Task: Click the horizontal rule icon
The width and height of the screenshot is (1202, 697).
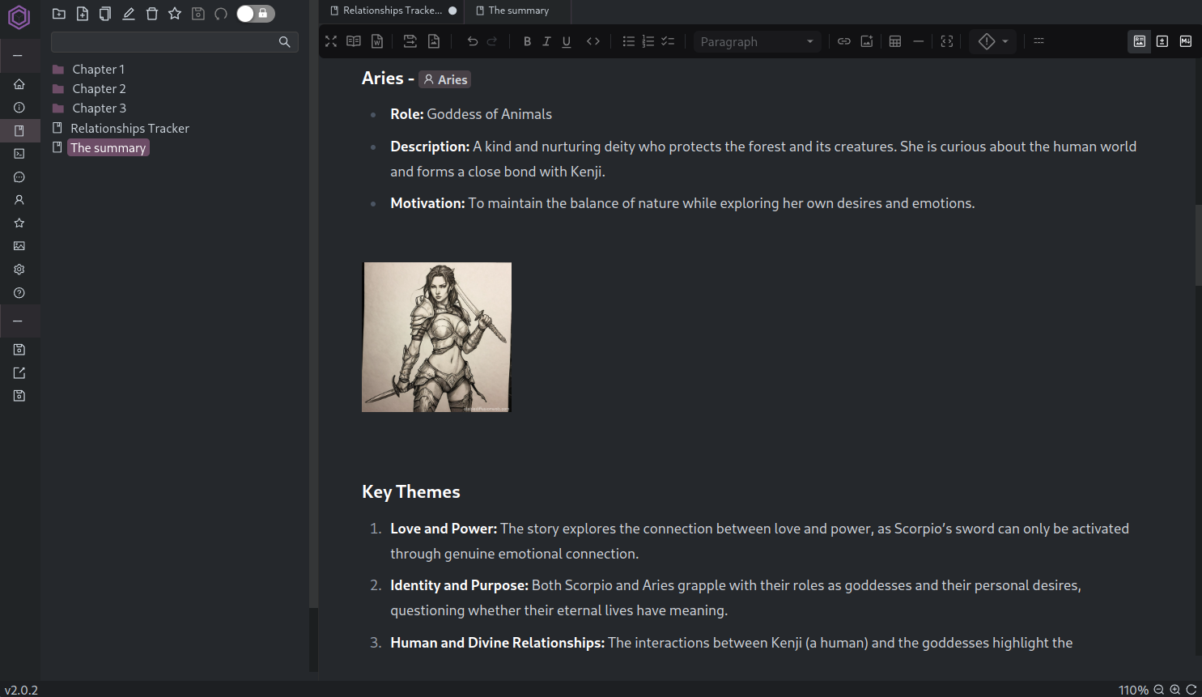Action: coord(918,41)
